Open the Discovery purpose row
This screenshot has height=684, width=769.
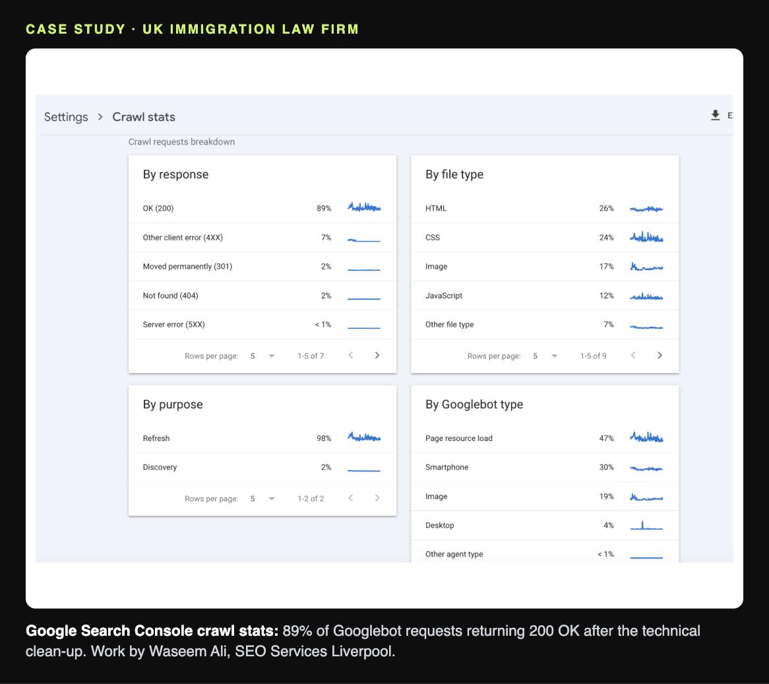(262, 467)
